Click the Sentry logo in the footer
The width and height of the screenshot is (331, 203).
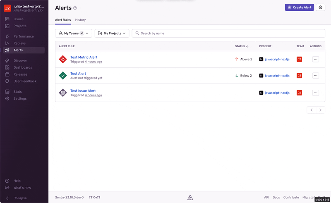190,198
